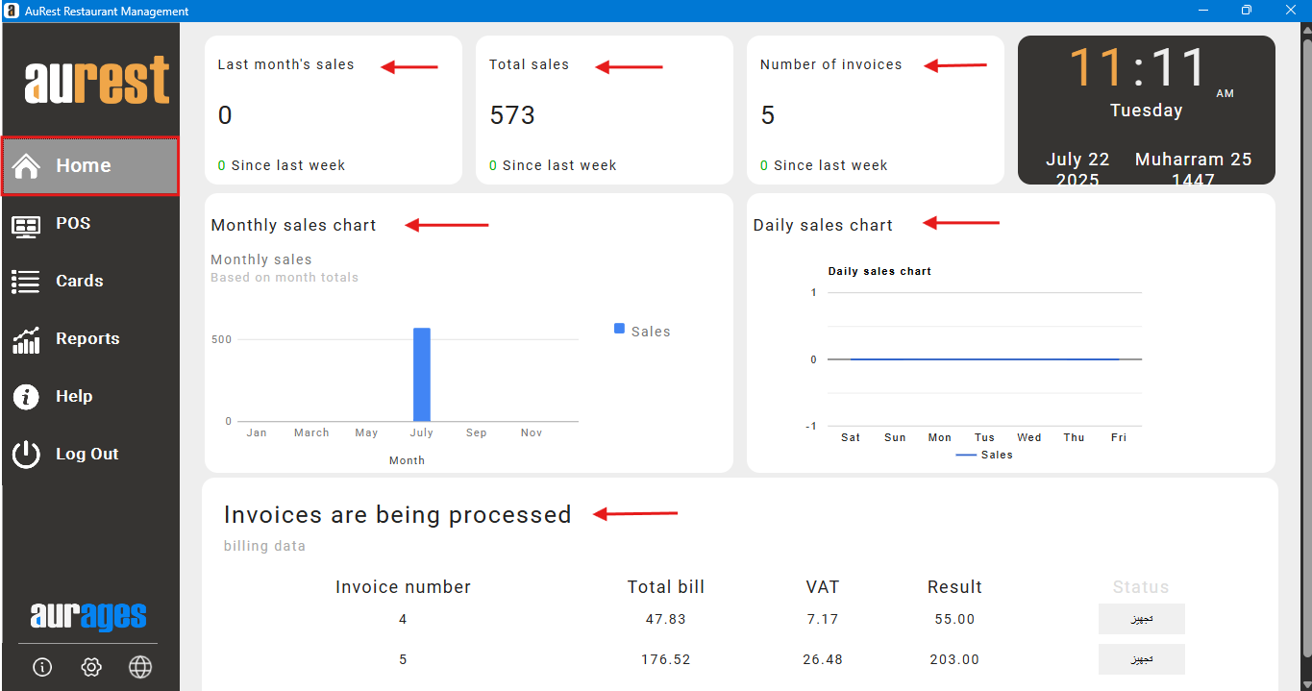Select the Cards list icon
Viewport: 1312px width, 691px height.
click(x=26, y=282)
